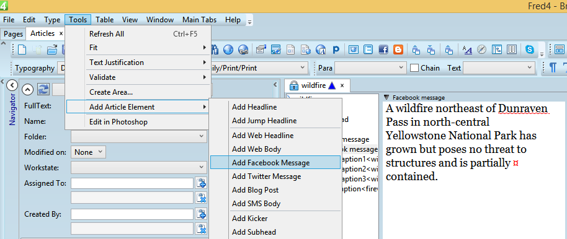Click the binoculars find icon
Screen dimensions: 567x239
(x=215, y=49)
